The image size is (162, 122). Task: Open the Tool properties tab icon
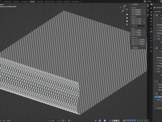click(x=151, y=8)
